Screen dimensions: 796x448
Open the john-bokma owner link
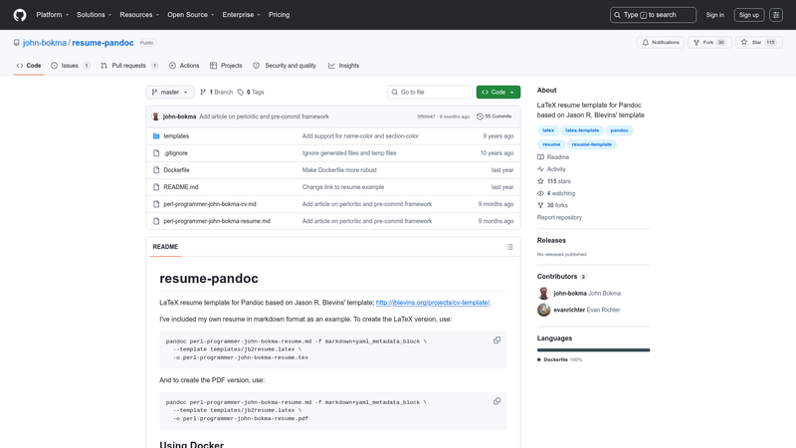[45, 43]
